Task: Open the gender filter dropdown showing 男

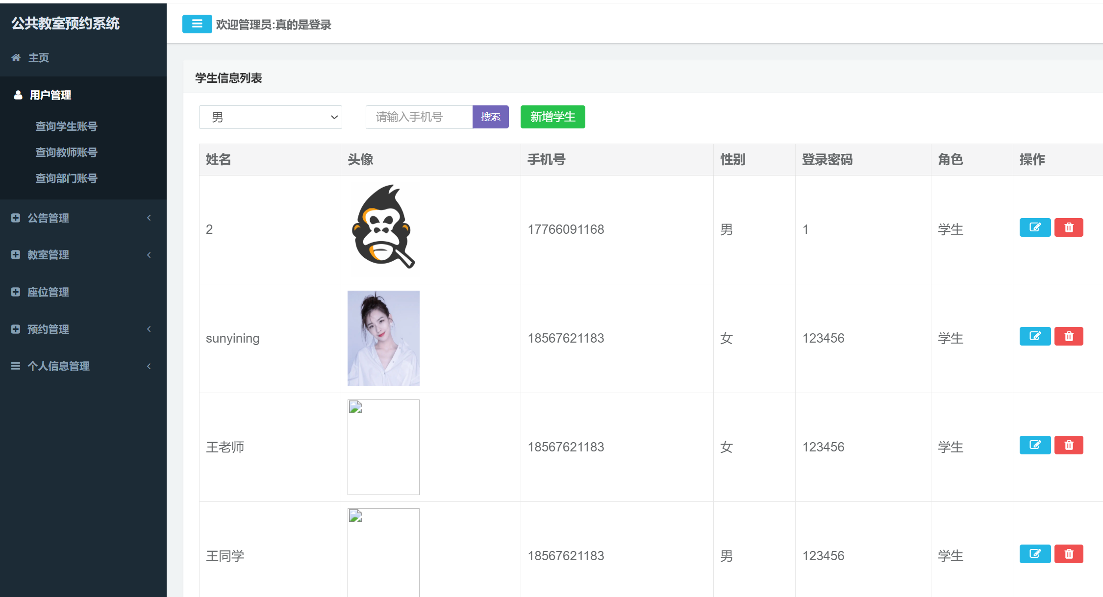Action: [x=270, y=117]
